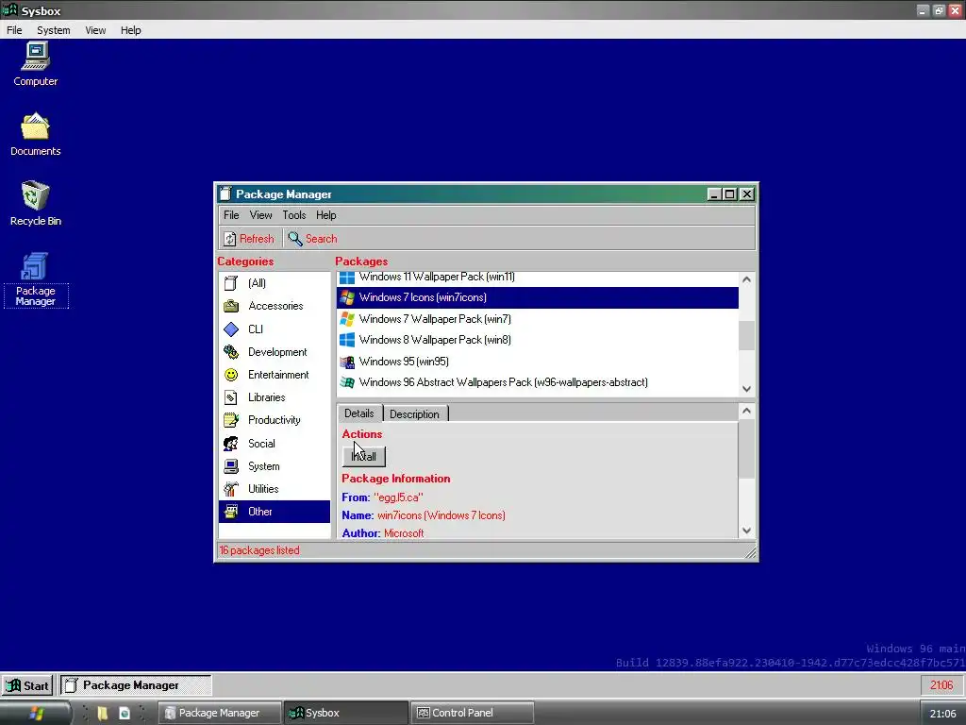The height and width of the screenshot is (725, 966).
Task: Open Package Manager Help menu
Action: point(325,215)
